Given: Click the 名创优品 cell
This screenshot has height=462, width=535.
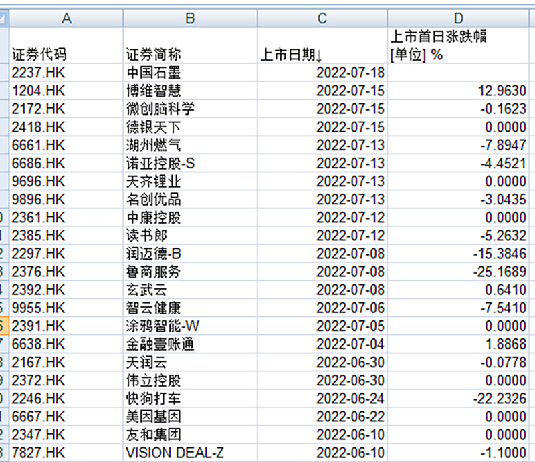Looking at the screenshot, I should click(190, 199).
